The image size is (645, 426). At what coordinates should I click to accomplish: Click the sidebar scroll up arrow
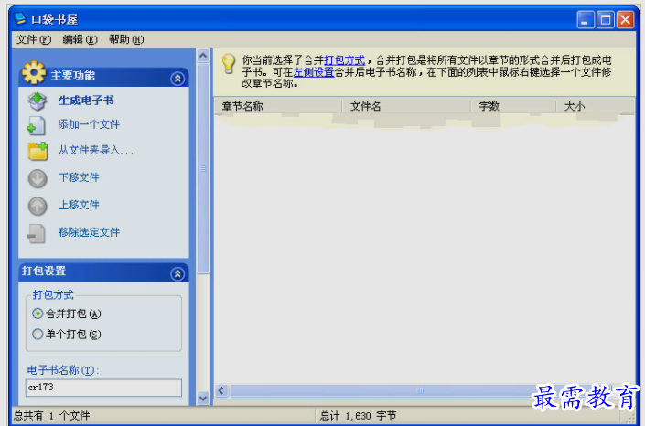[x=203, y=56]
